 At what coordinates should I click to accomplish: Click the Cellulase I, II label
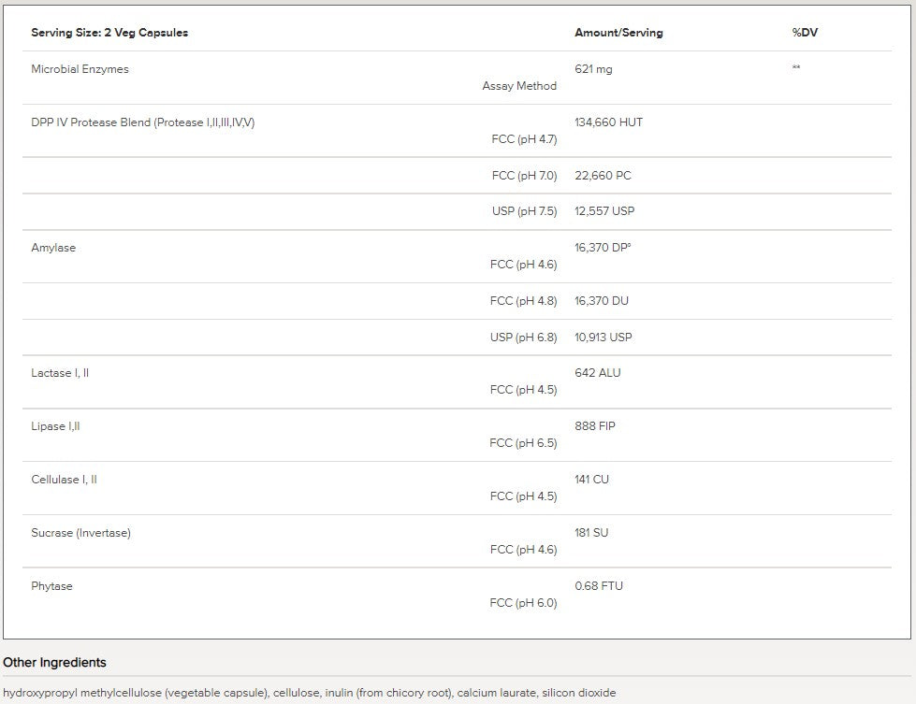64,480
